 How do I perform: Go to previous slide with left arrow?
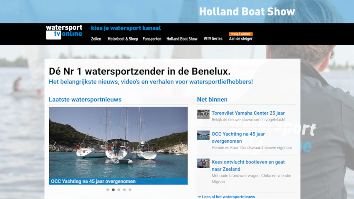pos(55,146)
